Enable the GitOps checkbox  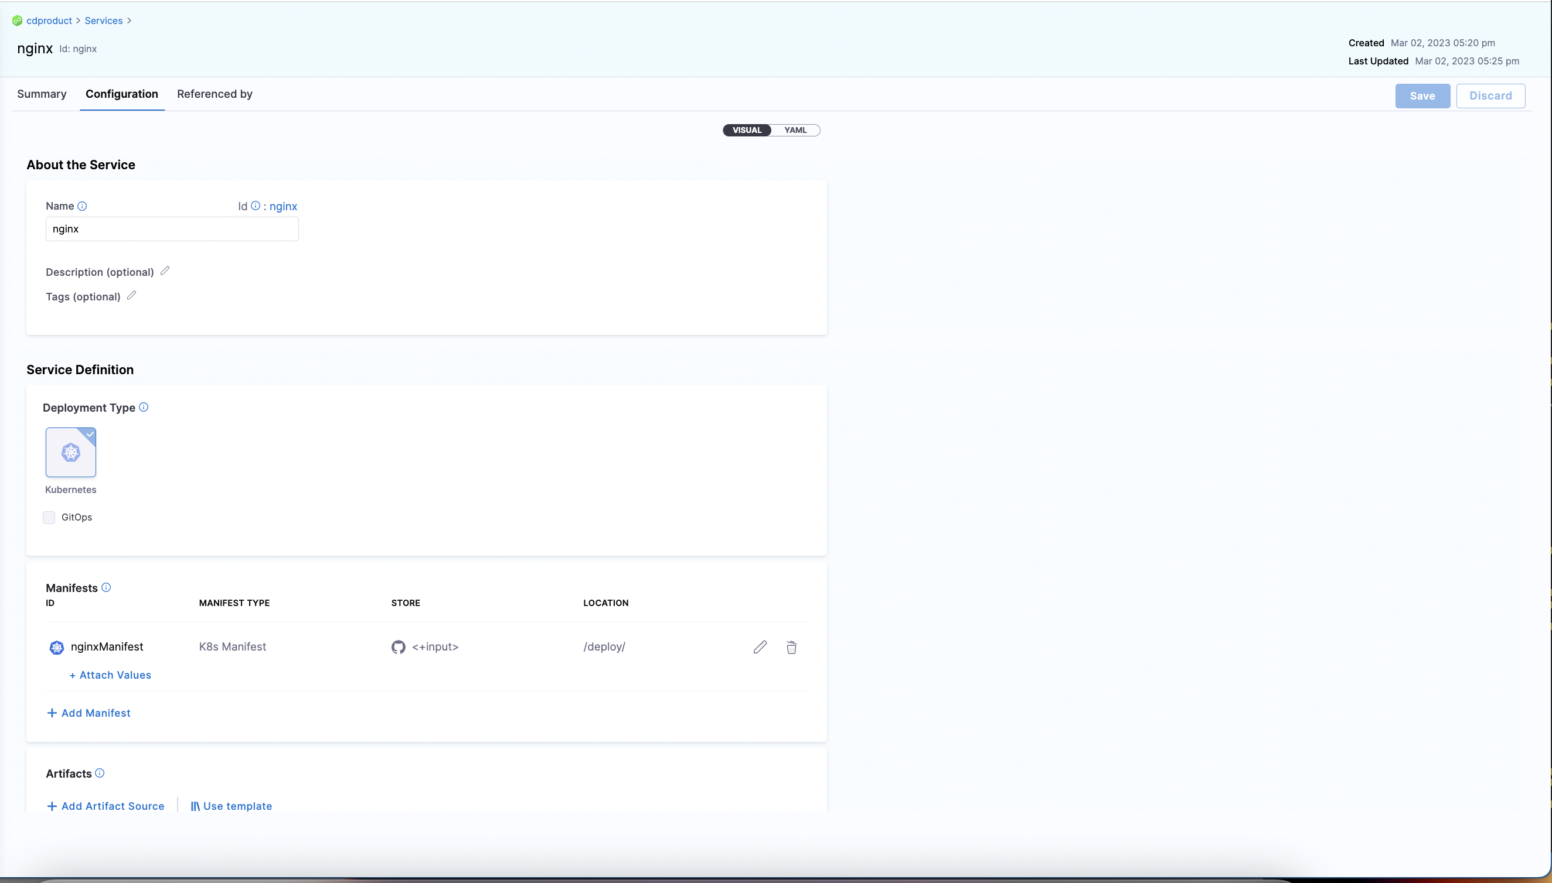pyautogui.click(x=49, y=517)
